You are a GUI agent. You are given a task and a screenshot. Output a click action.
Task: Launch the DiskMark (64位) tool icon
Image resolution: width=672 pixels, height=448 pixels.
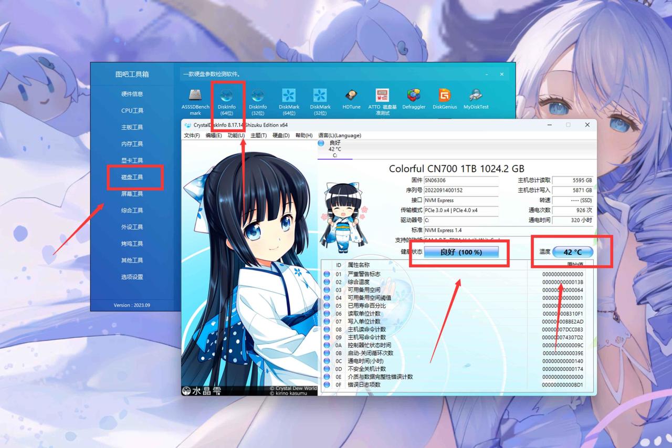click(289, 96)
